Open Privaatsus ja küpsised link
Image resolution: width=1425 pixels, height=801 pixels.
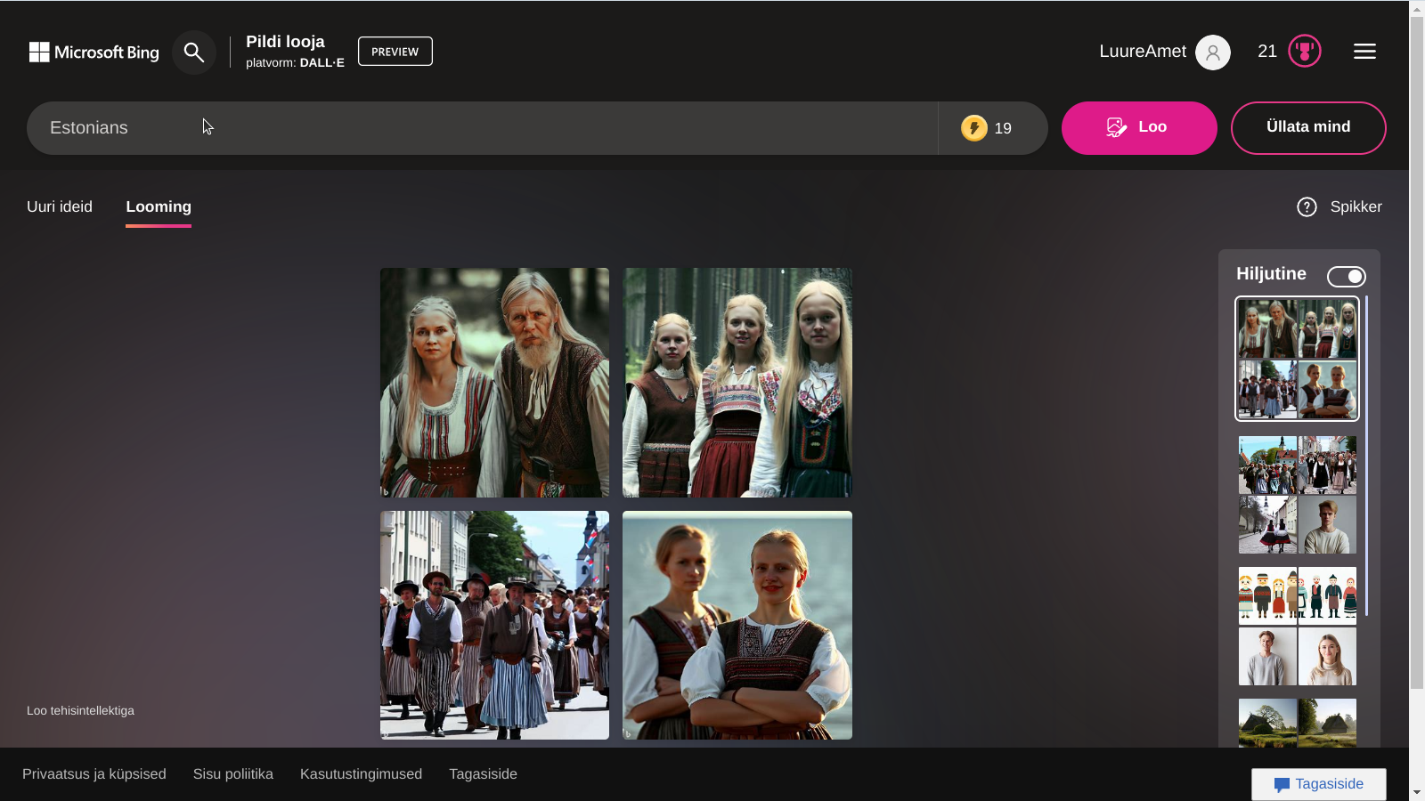pos(94,774)
